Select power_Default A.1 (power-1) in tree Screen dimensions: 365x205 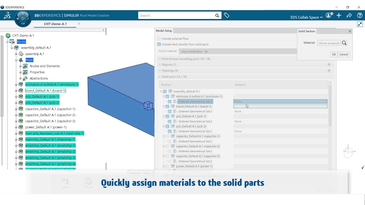tap(46, 127)
